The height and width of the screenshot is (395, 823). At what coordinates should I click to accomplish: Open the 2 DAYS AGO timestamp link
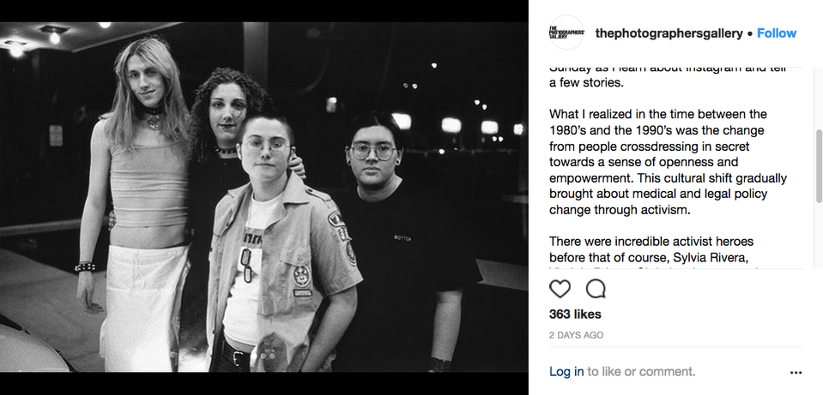(x=576, y=335)
